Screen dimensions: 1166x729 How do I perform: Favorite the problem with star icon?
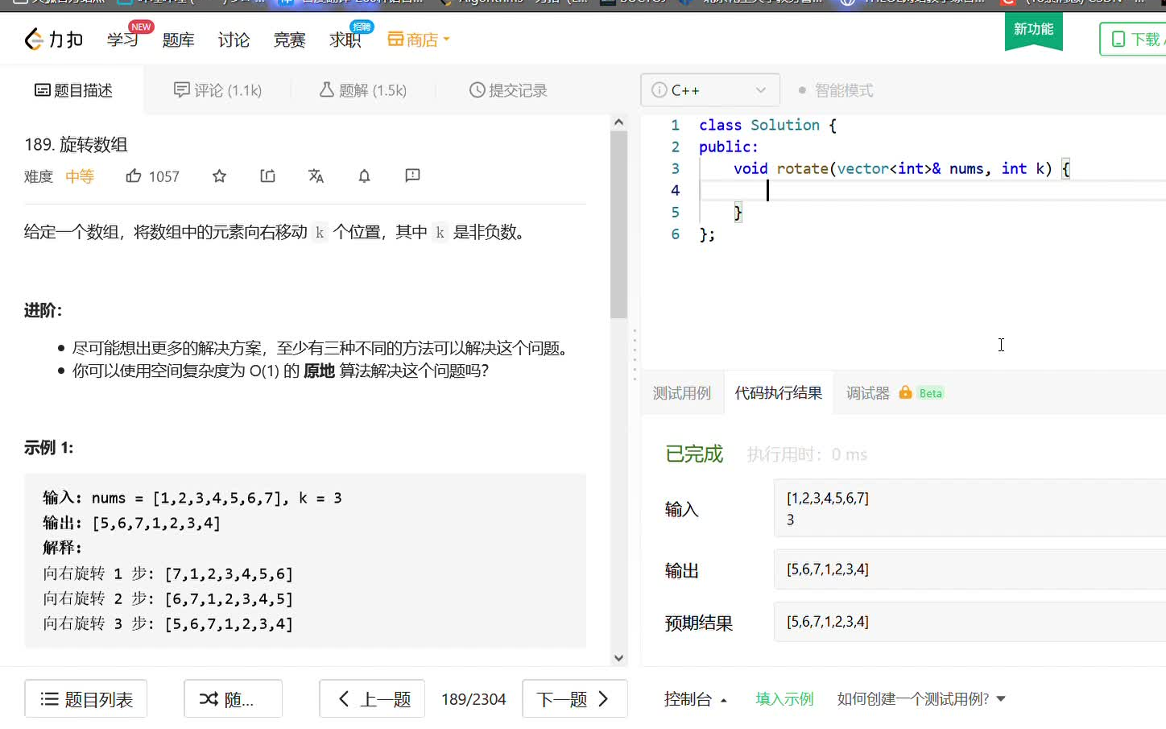(x=219, y=176)
